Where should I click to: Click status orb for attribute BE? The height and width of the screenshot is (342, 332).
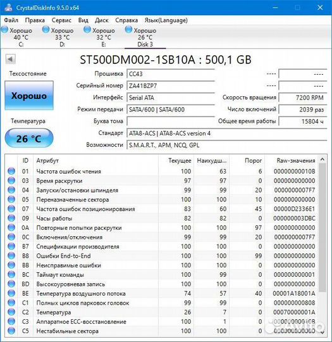(11, 293)
